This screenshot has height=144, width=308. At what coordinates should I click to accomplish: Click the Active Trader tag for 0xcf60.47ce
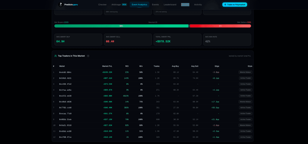coord(245,137)
